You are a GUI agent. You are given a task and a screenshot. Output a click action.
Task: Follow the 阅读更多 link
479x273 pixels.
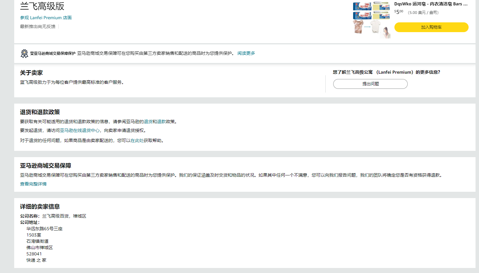(x=246, y=53)
